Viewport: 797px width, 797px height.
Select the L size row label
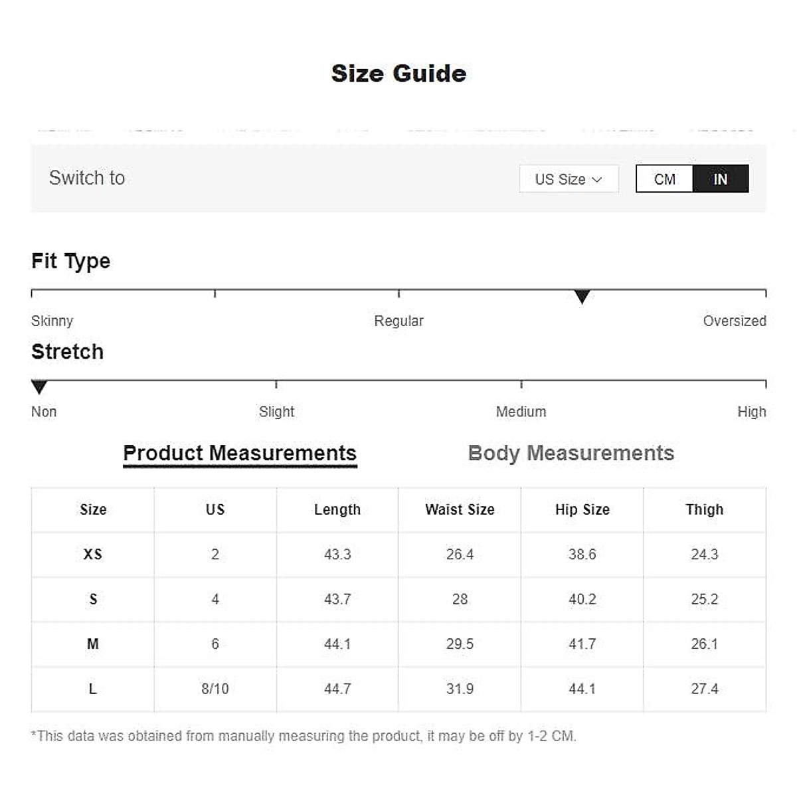pos(93,689)
